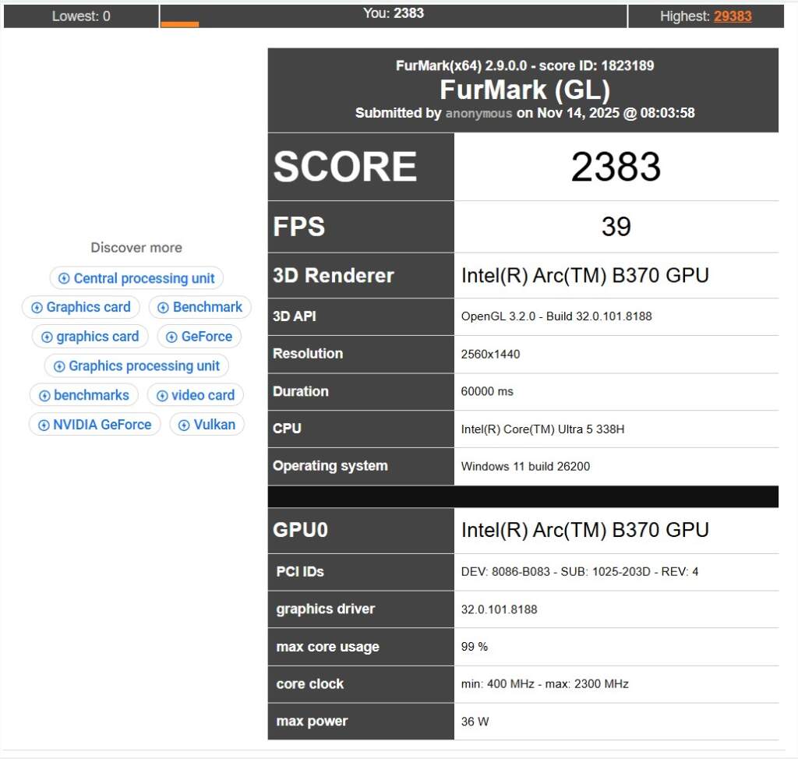Click the plus icon on the GeForce tag

(172, 337)
